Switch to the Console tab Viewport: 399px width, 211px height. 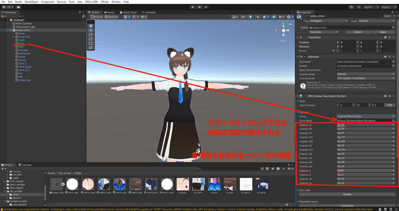click(x=25, y=165)
